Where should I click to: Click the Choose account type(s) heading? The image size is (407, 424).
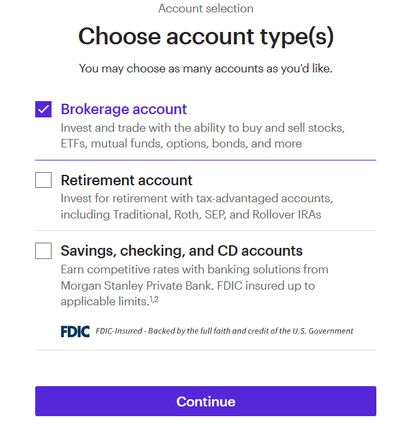[x=205, y=37]
